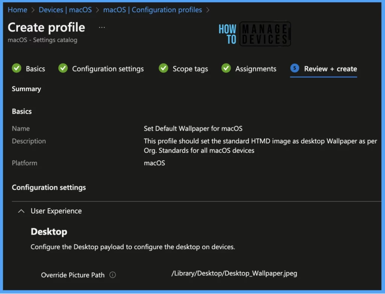Viewport: 385px width, 294px height.
Task: Click green checkmark icon next to Basics
Action: coord(17,68)
